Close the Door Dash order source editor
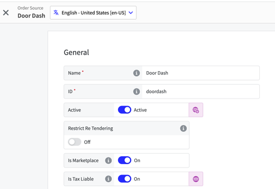 click(x=6, y=13)
